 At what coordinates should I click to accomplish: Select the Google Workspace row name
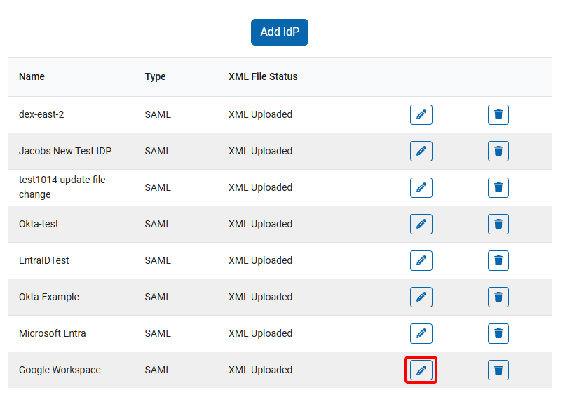[60, 370]
